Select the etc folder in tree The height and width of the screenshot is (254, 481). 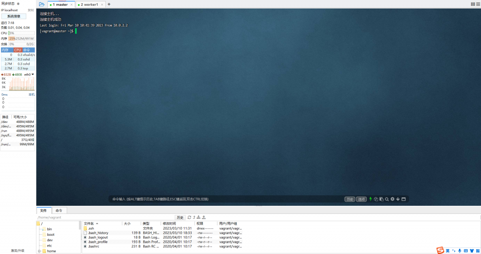coord(47,246)
